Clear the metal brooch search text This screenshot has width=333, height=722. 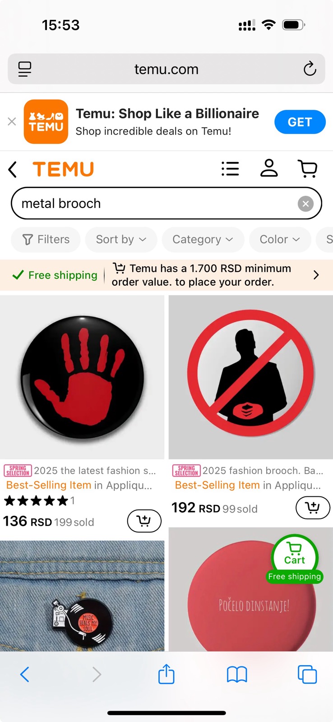tap(305, 204)
